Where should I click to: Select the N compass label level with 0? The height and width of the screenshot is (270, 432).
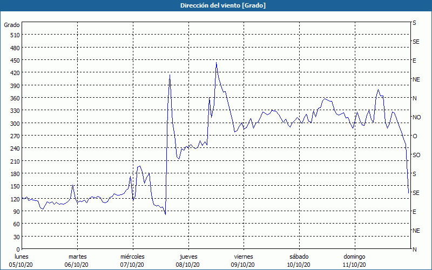coord(414,249)
